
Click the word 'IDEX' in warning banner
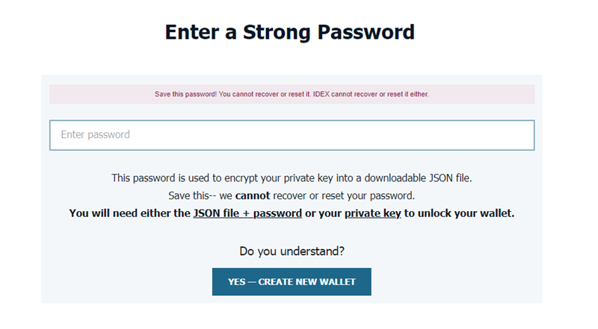(321, 94)
